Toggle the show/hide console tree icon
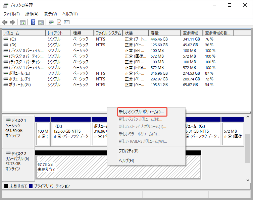The image size is (253, 200). tap(23, 22)
